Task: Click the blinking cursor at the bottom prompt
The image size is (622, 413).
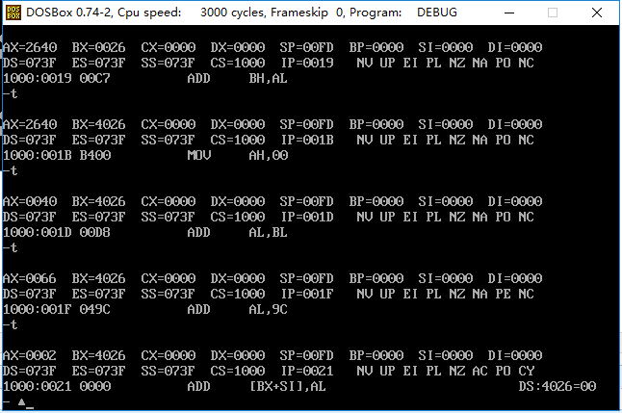Action: click(x=29, y=407)
